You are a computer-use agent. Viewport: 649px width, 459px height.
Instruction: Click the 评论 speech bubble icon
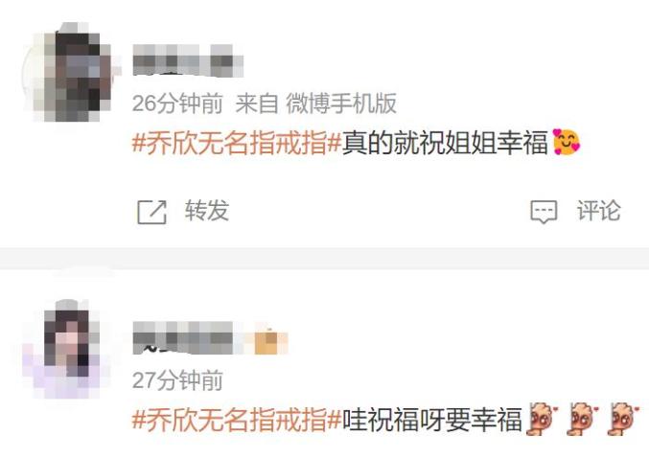[x=544, y=212]
